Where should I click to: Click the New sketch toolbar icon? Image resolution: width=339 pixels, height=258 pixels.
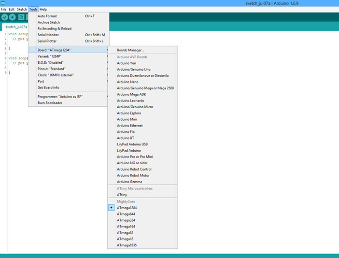pos(21,17)
